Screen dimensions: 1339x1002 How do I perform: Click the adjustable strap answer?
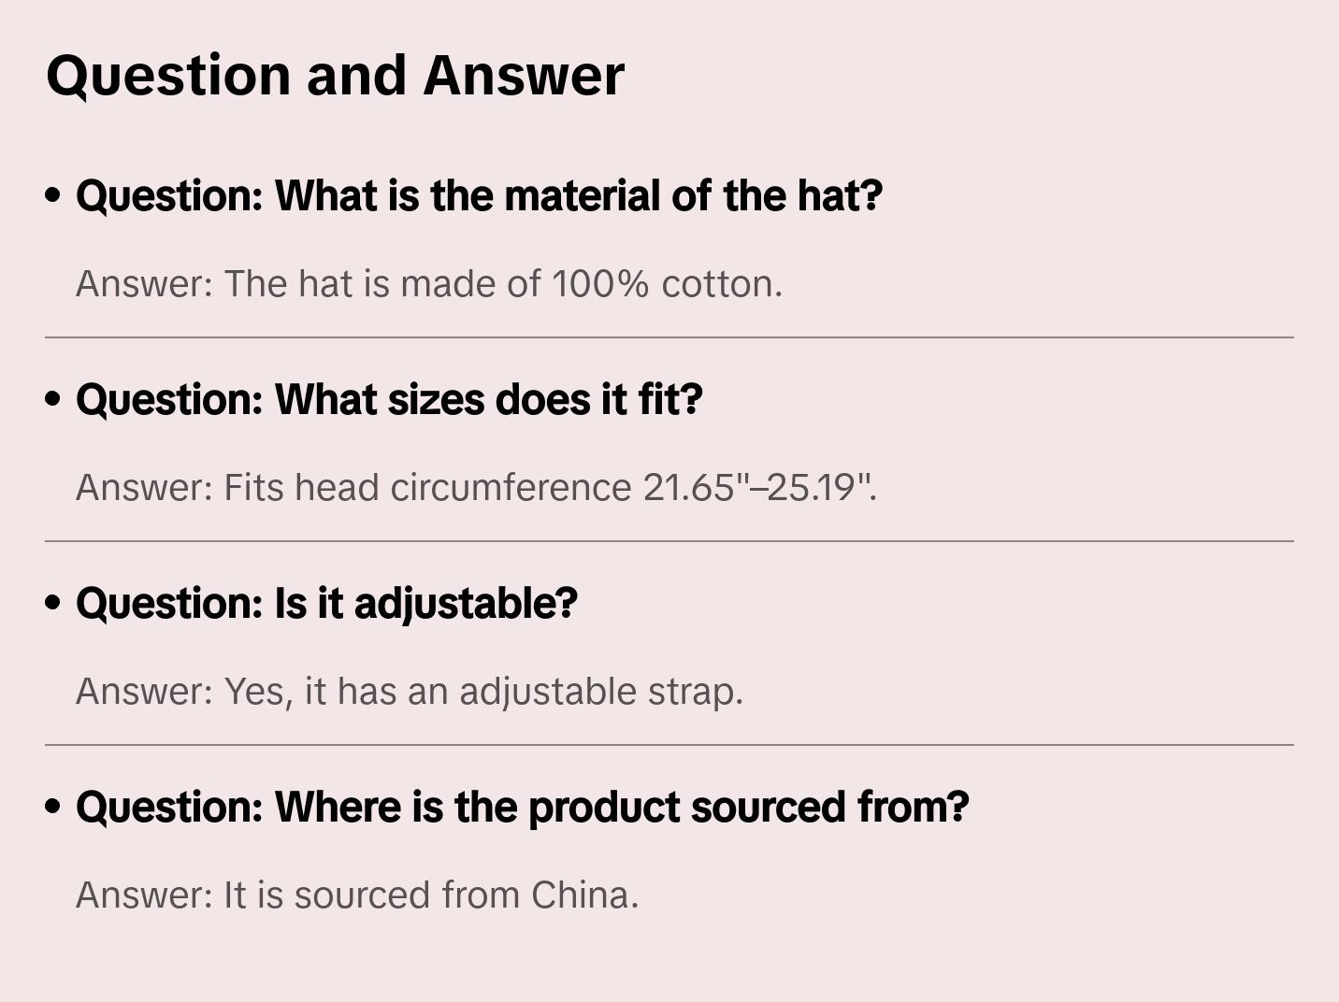pyautogui.click(x=409, y=692)
